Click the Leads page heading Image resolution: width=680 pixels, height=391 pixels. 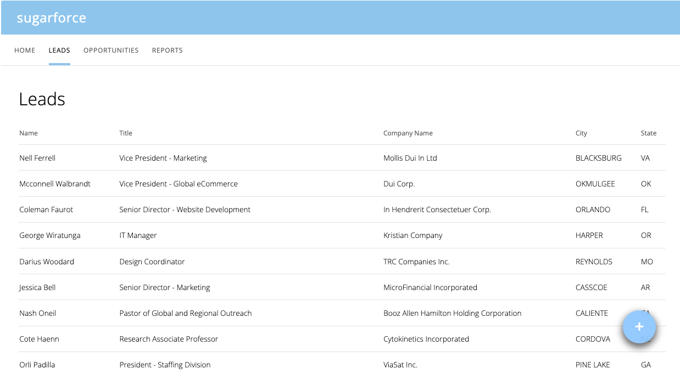click(x=42, y=99)
